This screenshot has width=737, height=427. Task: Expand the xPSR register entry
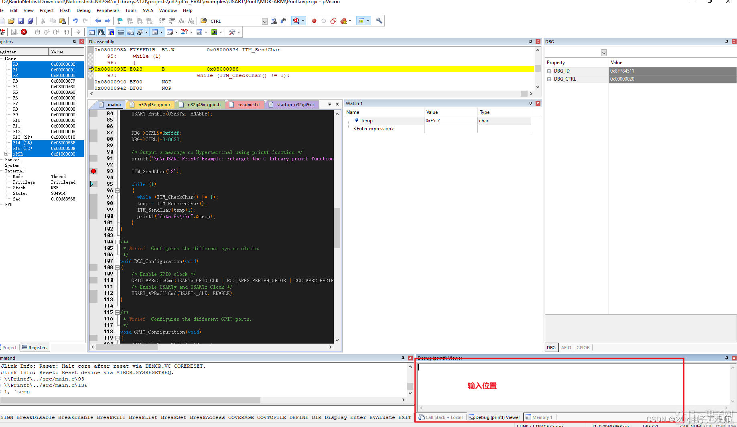click(6, 154)
